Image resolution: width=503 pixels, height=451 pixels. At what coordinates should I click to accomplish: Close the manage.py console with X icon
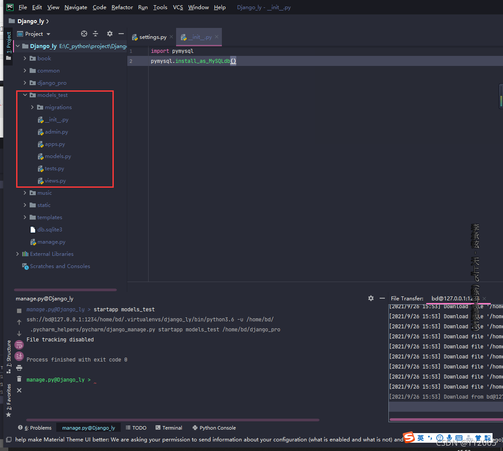pos(19,390)
